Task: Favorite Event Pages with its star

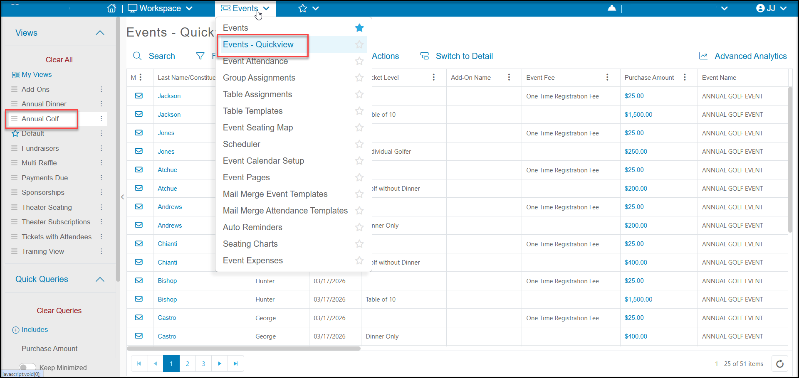Action: 359,177
